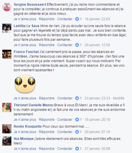Image resolution: width=132 pixels, height=153 pixels.
Task: Open Renée Rouquette's profile name link
Action: click(28, 127)
